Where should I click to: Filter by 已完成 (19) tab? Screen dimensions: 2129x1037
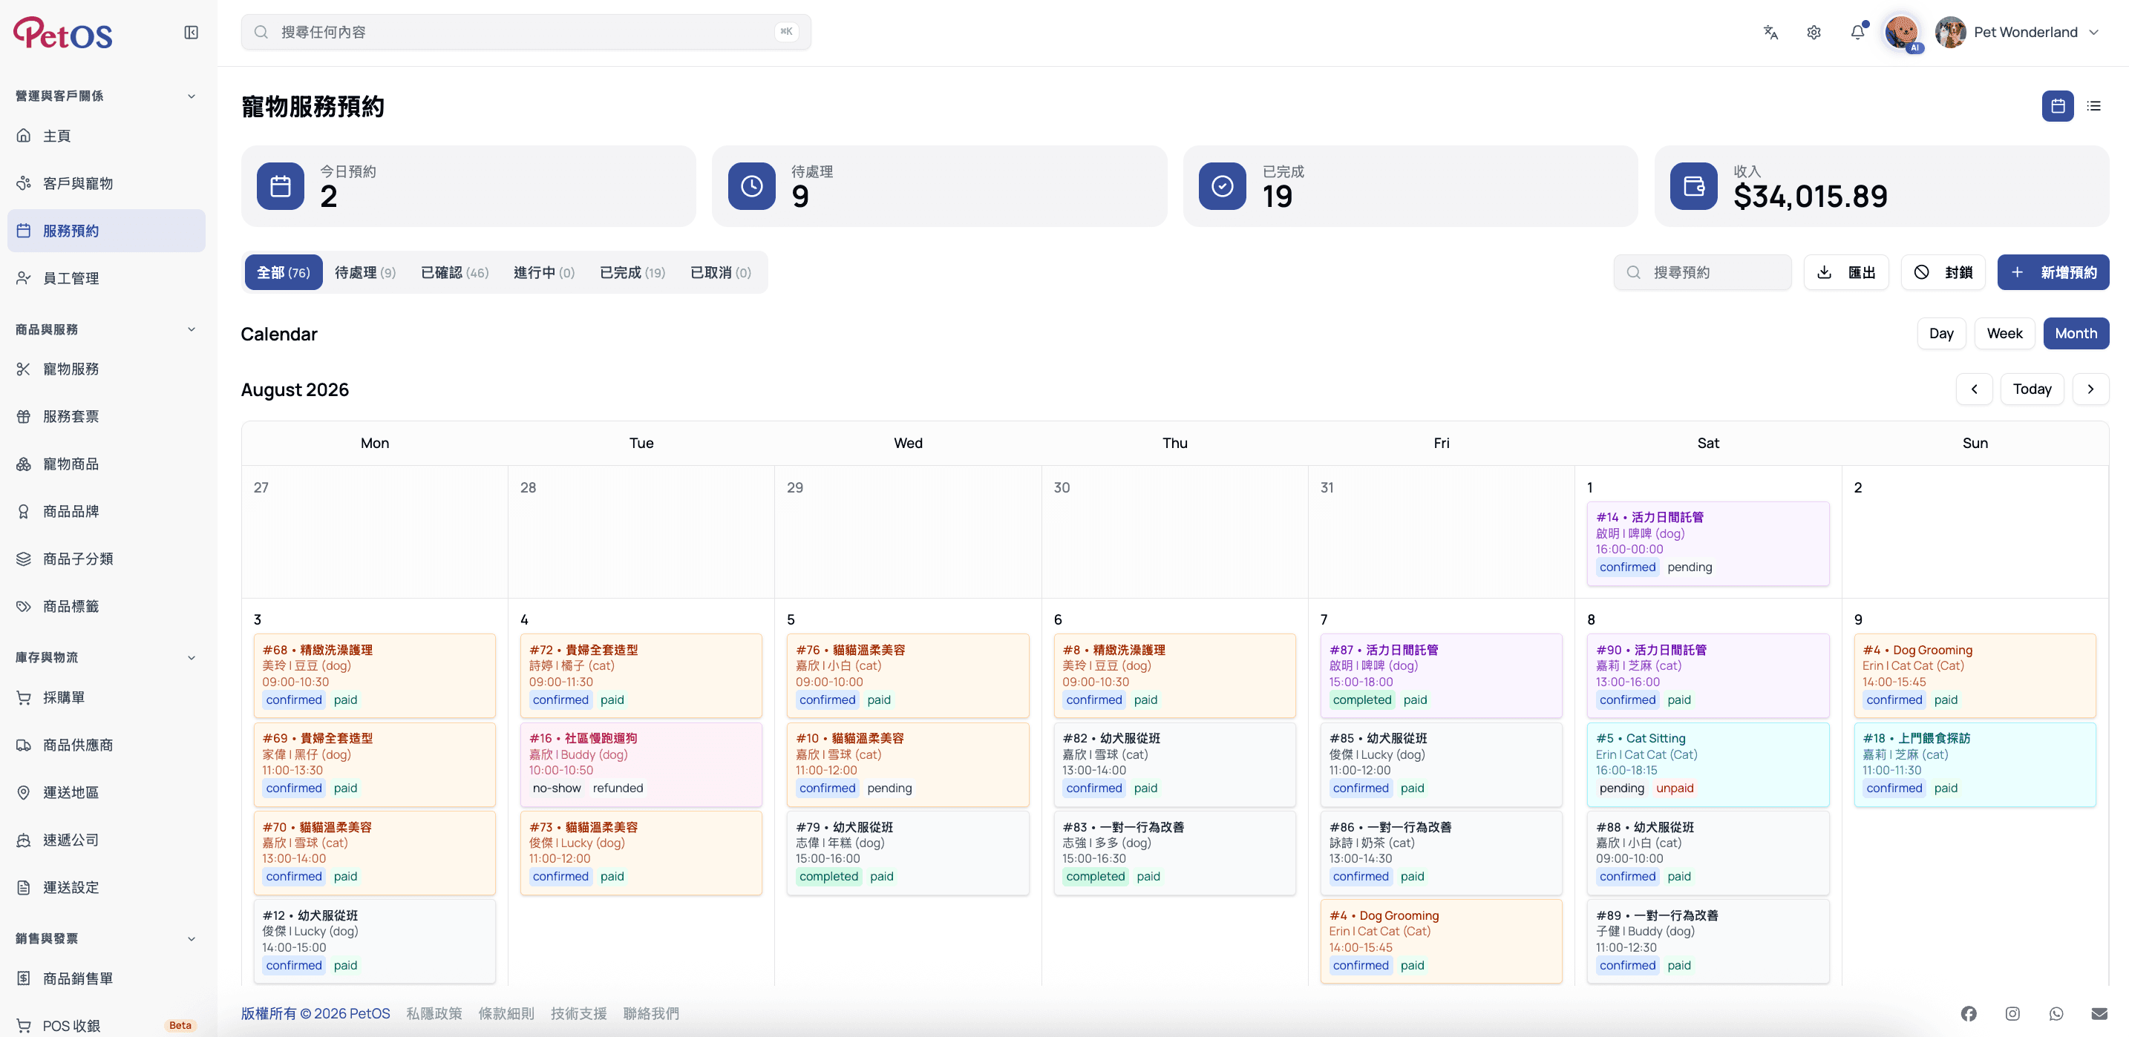pos(632,272)
